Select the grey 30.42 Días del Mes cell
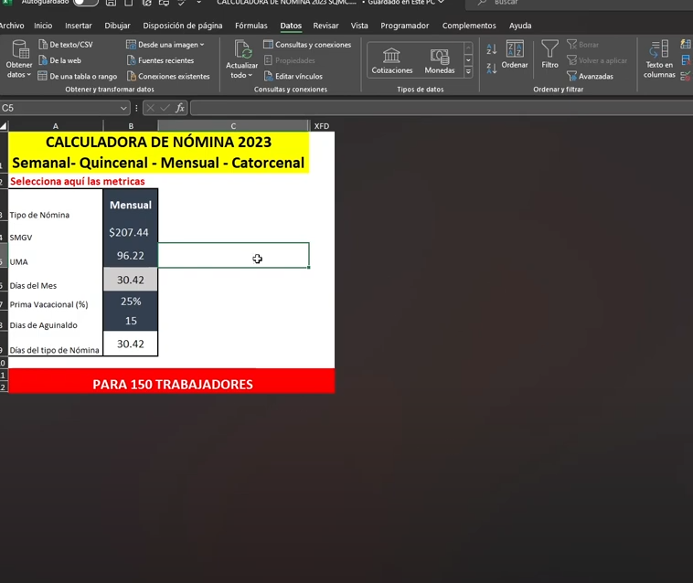 131,280
